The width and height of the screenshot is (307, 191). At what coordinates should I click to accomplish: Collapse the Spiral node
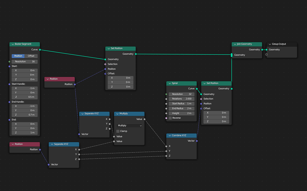(170, 83)
